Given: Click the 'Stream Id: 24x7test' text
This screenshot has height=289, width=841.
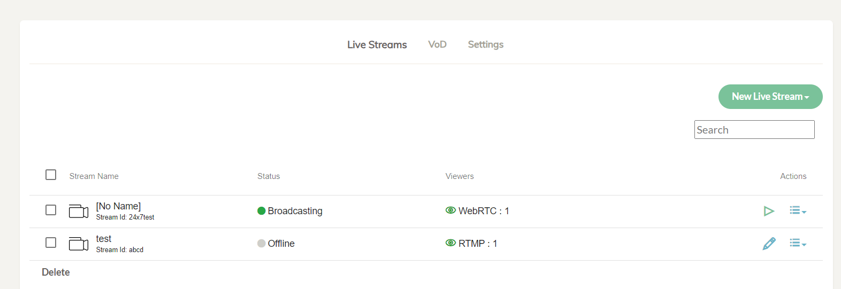Looking at the screenshot, I should tap(125, 217).
